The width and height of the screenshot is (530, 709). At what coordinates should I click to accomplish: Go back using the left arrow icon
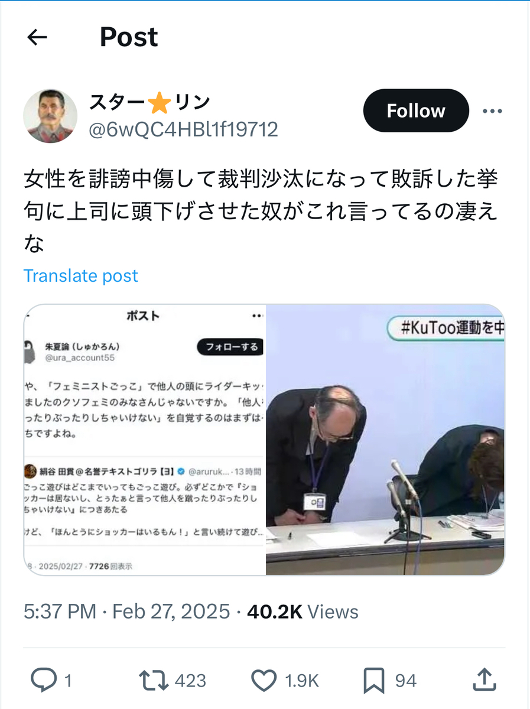37,38
